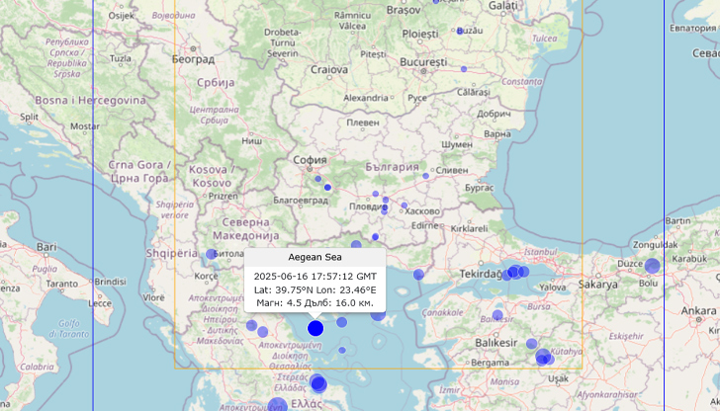
Task: Click the Aegean Sea popup title
Action: click(x=315, y=257)
